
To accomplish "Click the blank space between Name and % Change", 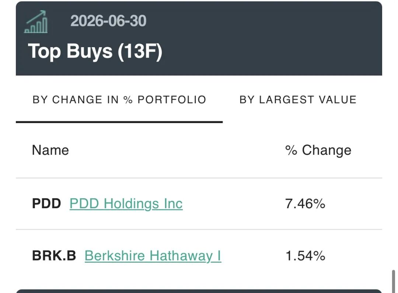I will point(177,150).
